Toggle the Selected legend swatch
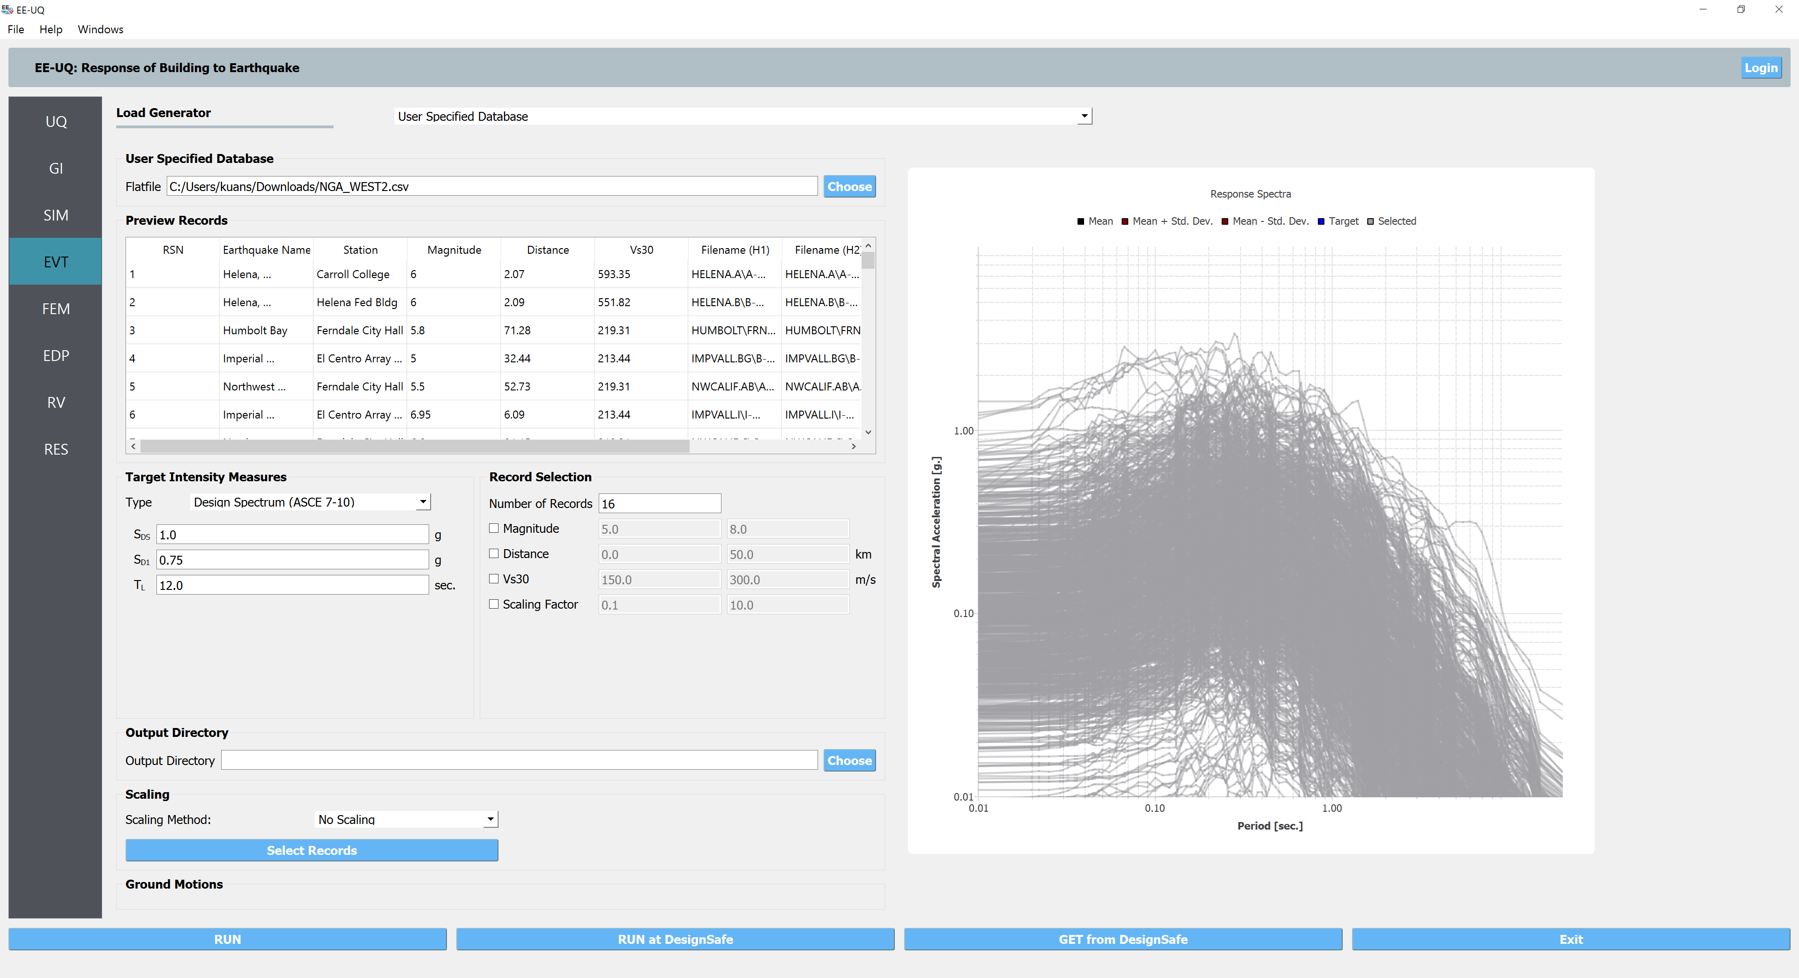The height and width of the screenshot is (978, 1799). 1370,221
